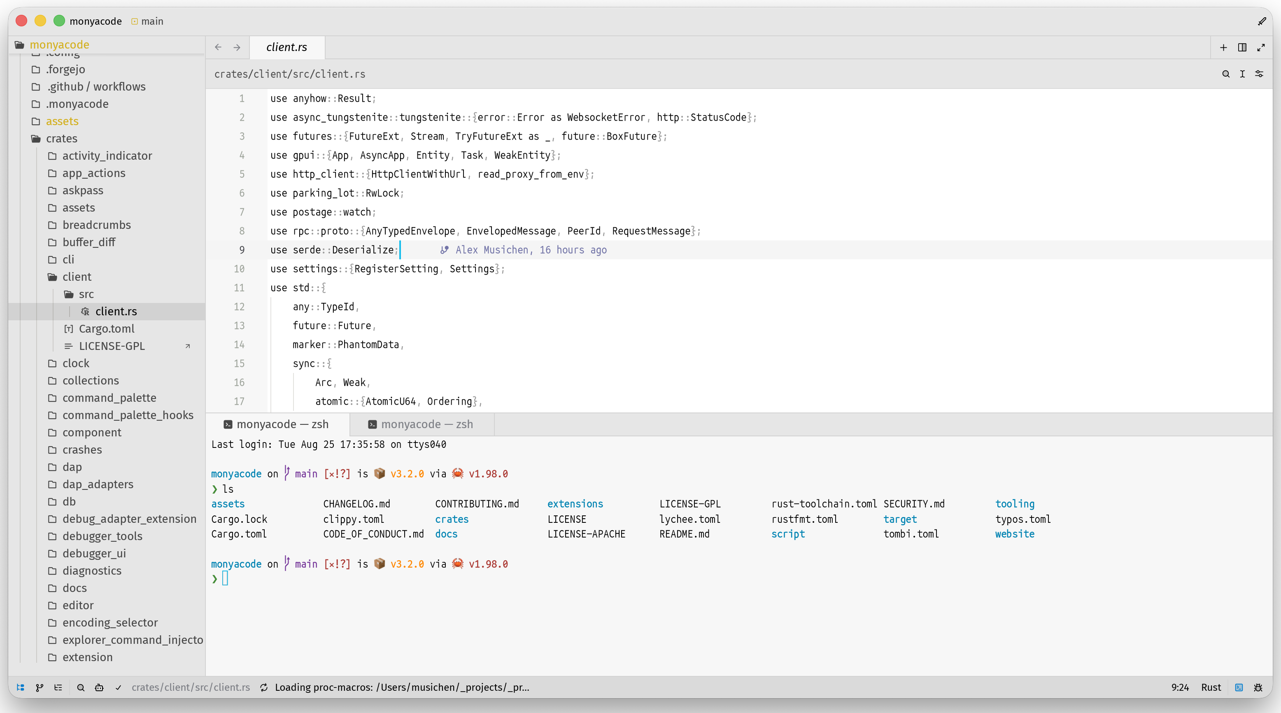Open the main branch picker in title bar
The height and width of the screenshot is (713, 1281).
[147, 21]
